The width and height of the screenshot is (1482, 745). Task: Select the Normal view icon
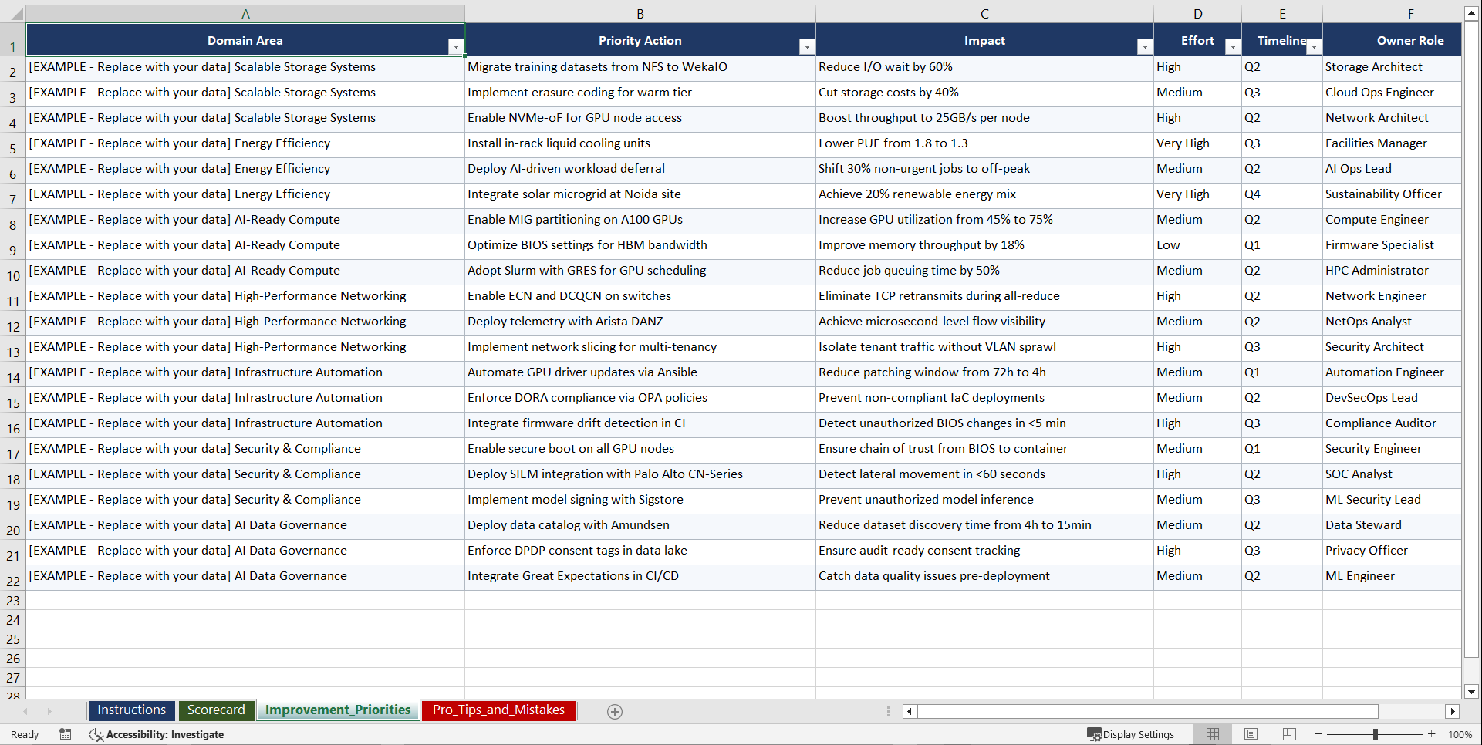[1213, 734]
